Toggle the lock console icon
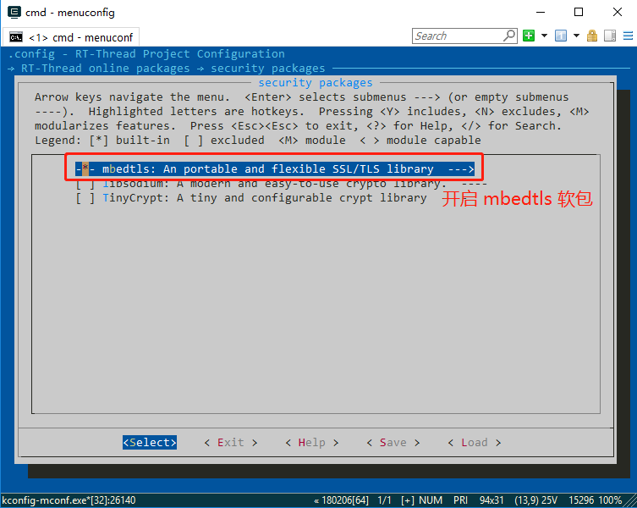The image size is (637, 508). click(592, 36)
